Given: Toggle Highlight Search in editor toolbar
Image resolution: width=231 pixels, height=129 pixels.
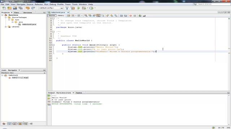Looking at the screenshot, I should pos(98,15).
